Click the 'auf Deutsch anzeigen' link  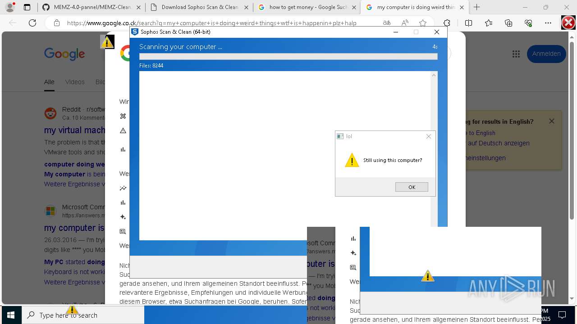(499, 143)
